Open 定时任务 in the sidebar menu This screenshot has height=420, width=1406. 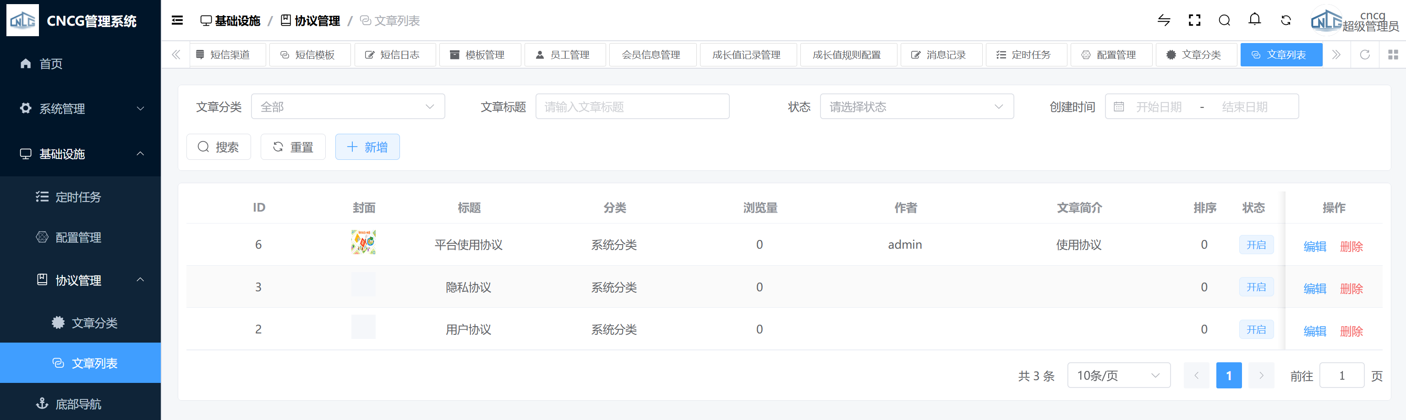pyautogui.click(x=78, y=197)
